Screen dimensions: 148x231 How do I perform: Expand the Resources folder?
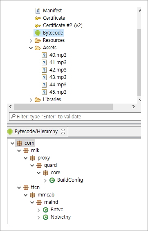point(31,41)
